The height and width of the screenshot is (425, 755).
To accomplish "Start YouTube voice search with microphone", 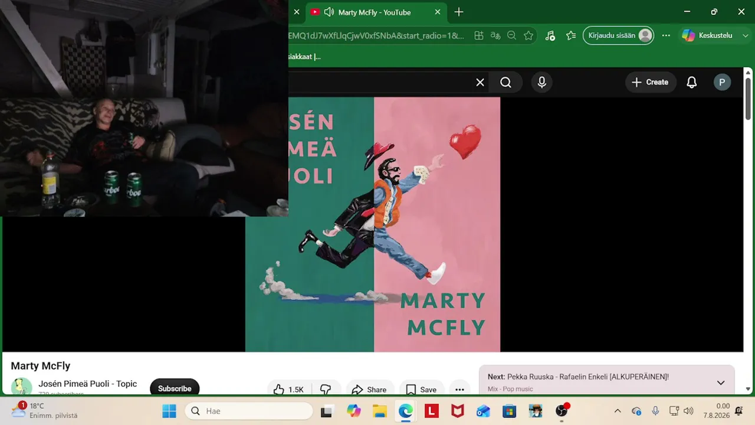I will [542, 83].
